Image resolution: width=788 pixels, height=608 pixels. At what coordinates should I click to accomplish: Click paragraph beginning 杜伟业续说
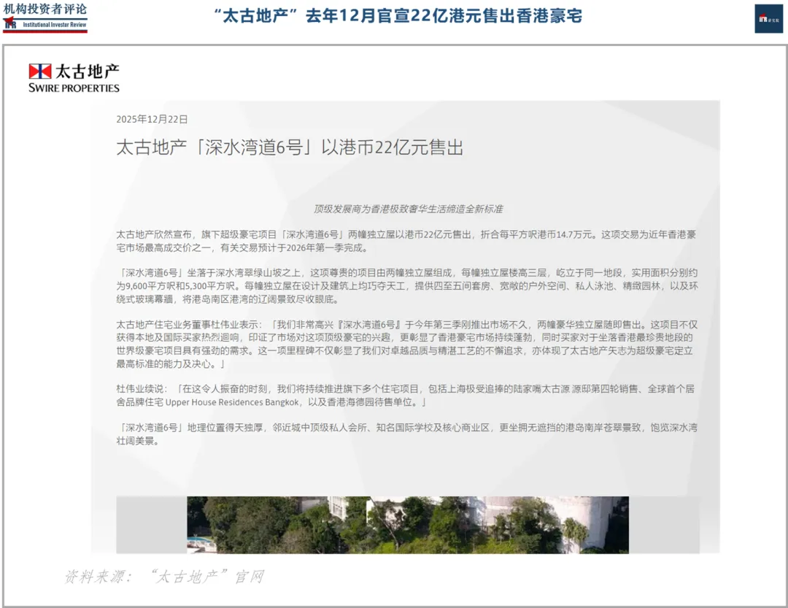(405, 396)
